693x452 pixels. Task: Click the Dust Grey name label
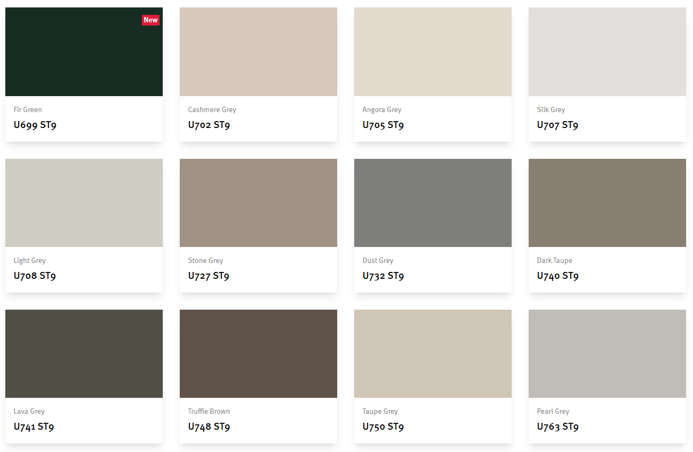pos(378,260)
